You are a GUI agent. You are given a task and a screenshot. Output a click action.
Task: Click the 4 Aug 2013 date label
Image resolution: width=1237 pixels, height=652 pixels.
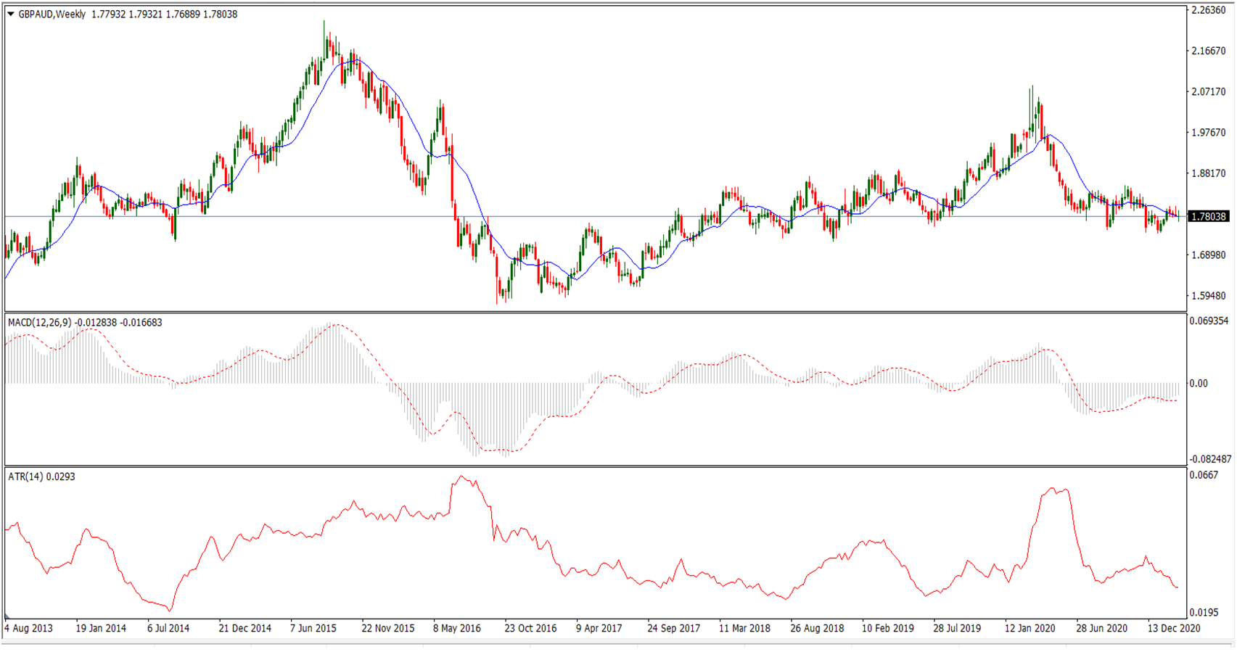pyautogui.click(x=29, y=628)
